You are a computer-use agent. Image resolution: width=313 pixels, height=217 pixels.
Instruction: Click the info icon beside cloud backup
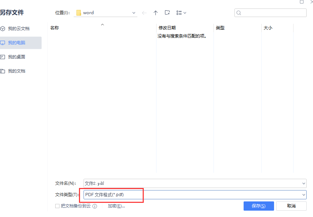point(95,206)
